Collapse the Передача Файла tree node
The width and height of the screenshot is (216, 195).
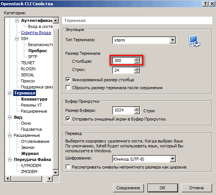(9, 160)
